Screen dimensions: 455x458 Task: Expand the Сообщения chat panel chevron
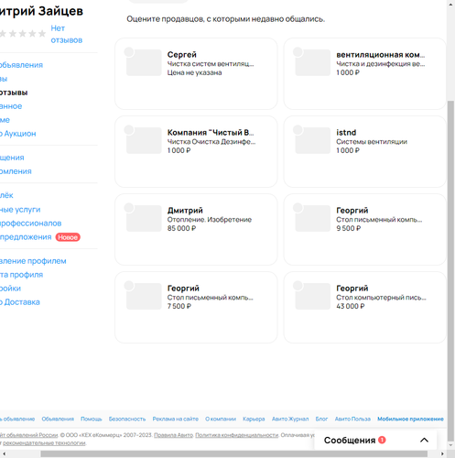424,440
